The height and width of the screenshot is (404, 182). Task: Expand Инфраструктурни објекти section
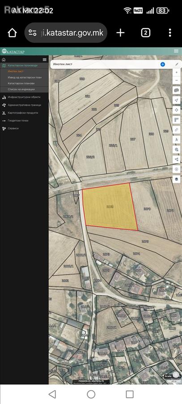click(x=24, y=97)
